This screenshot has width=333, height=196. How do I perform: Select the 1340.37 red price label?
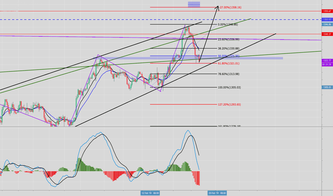(327, 34)
